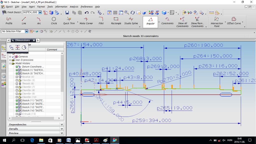Toggle the Datum Coordinate checkbox

(x=17, y=66)
